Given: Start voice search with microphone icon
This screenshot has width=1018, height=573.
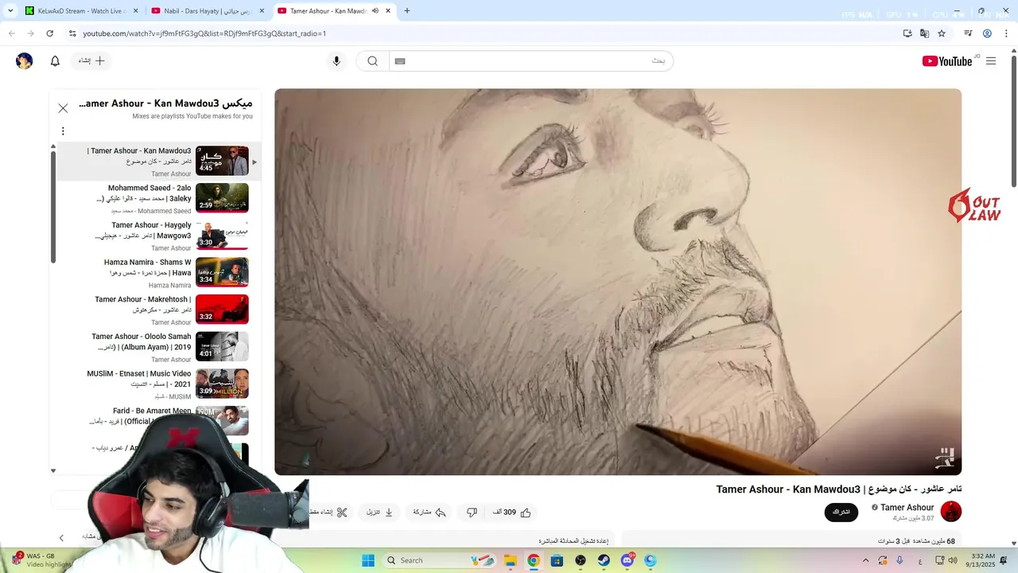Looking at the screenshot, I should (x=336, y=61).
